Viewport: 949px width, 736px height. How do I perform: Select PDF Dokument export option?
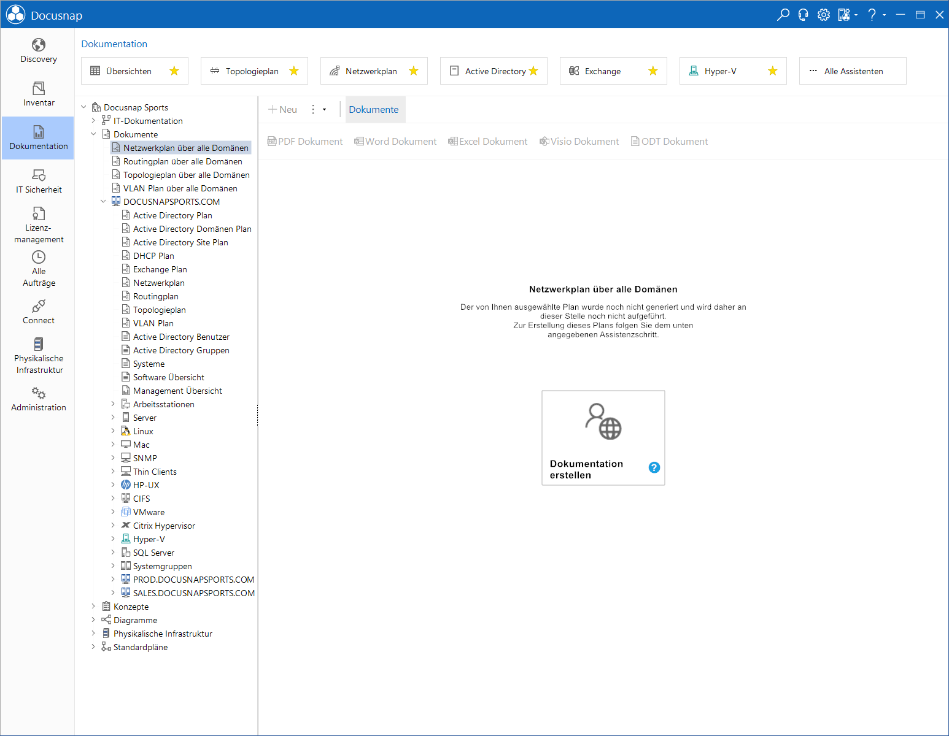[305, 142]
